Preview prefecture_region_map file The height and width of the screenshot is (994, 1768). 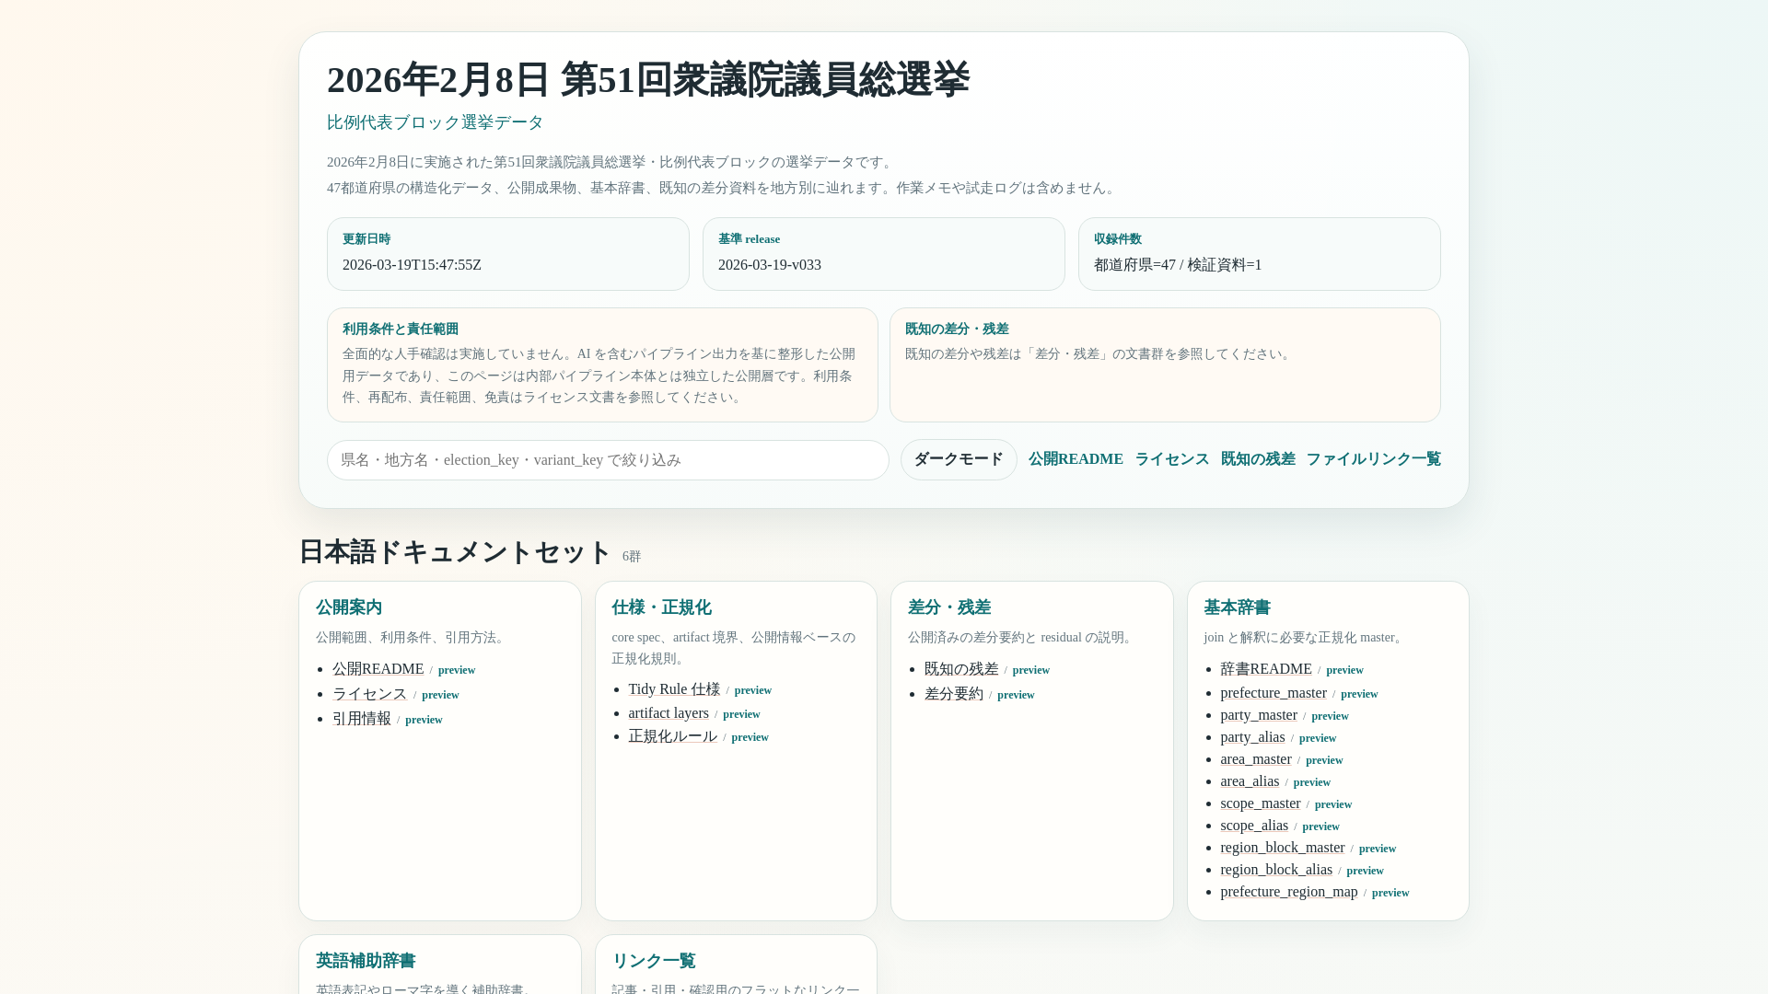coord(1390,893)
